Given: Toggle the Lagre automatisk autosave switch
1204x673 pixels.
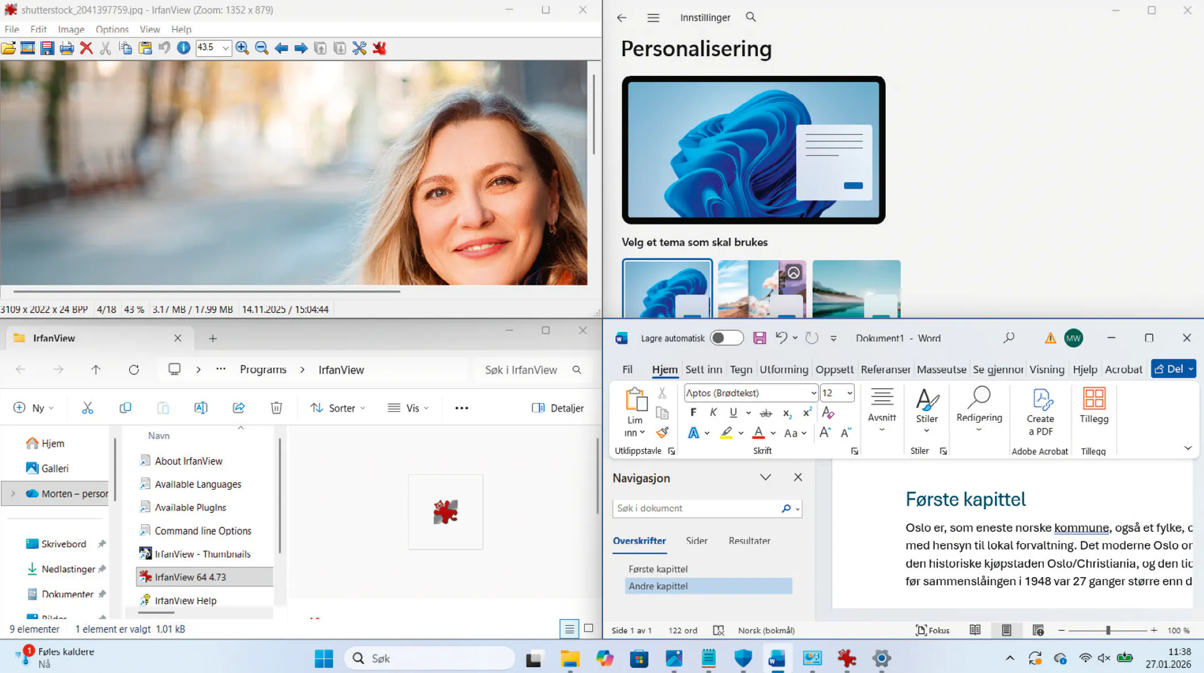Looking at the screenshot, I should (x=726, y=338).
